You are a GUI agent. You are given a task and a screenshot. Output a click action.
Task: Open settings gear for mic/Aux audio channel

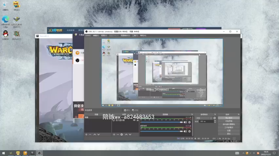(189, 122)
